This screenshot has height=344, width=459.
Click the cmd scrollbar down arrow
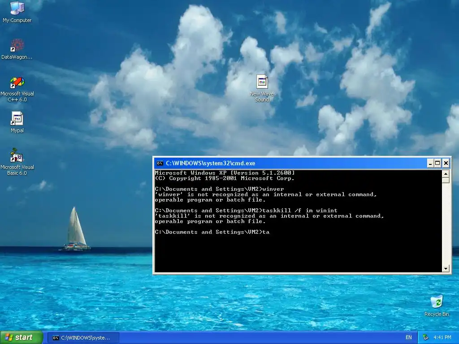pos(446,268)
